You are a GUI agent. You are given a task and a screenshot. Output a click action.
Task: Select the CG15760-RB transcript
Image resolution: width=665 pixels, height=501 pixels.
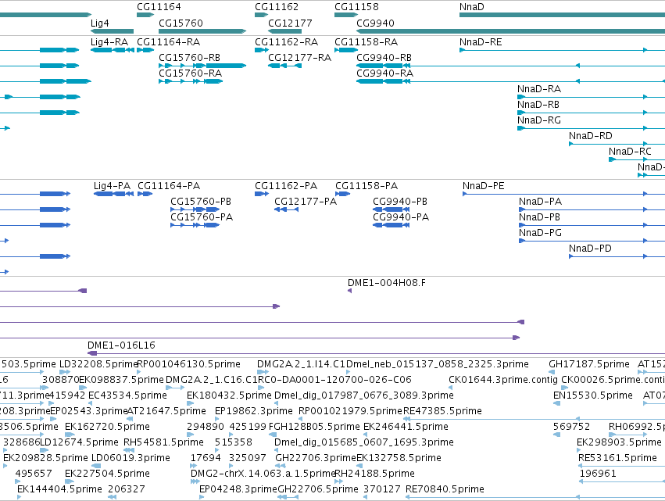coord(202,66)
